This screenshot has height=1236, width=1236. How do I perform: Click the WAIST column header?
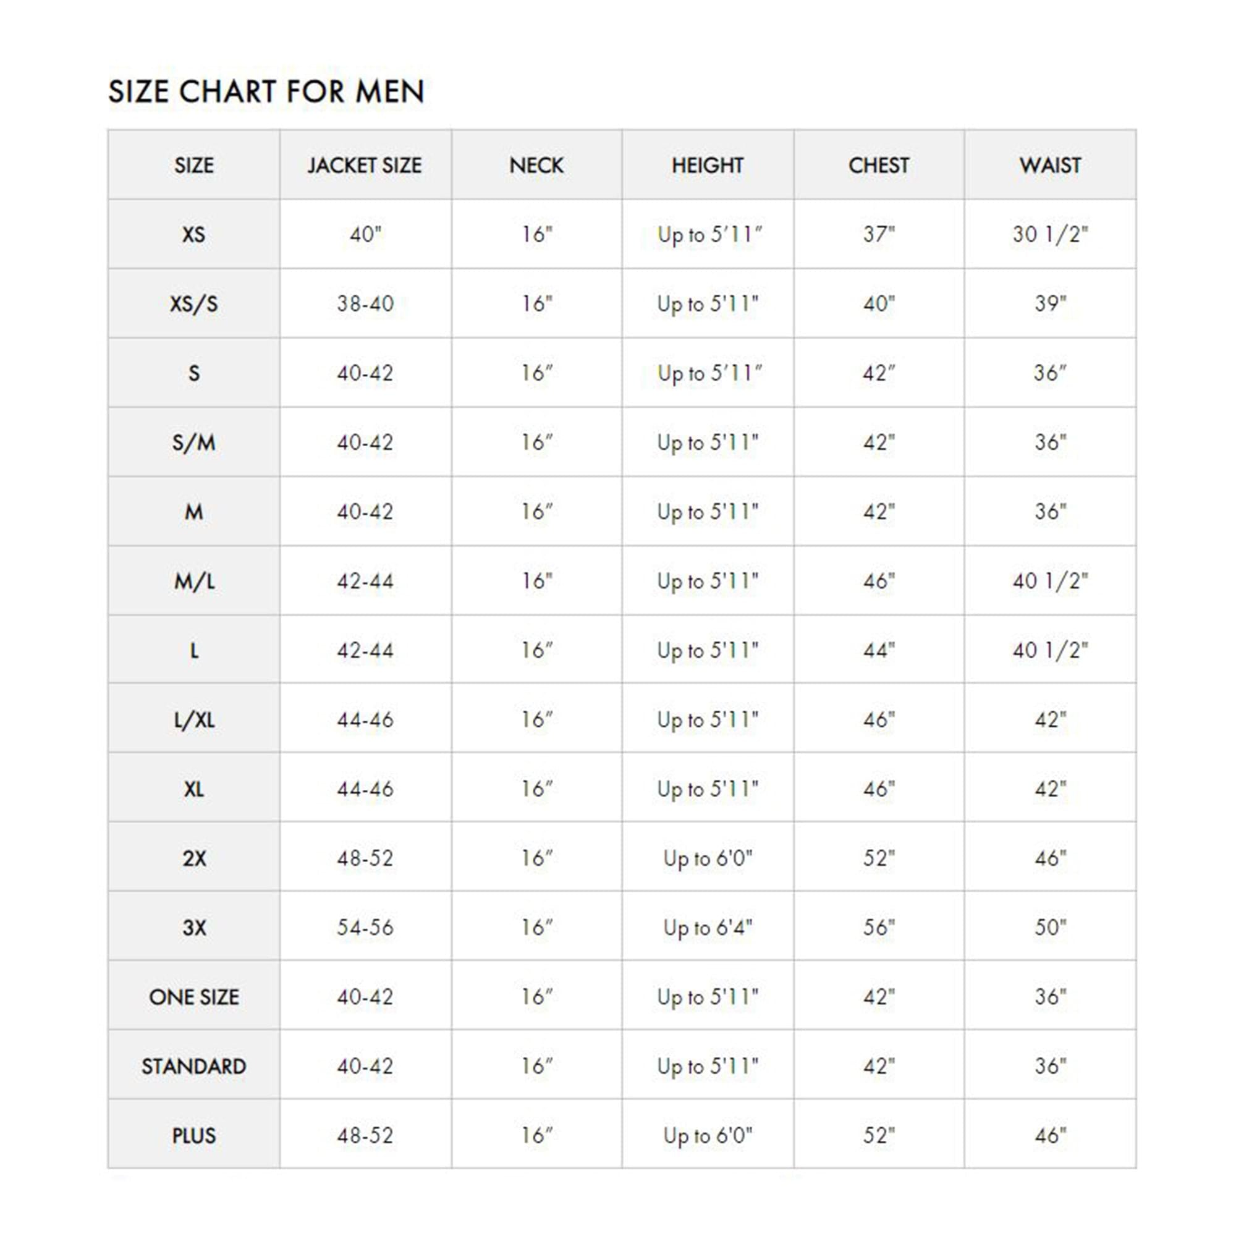click(1051, 166)
